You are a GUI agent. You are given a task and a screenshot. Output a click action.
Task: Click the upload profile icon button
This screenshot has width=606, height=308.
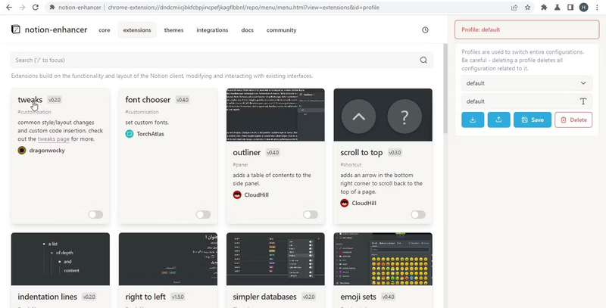click(x=498, y=120)
